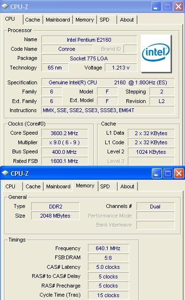185x300 pixels.
Task: Click the Cycle Time (Tras) value 15 clocks
Action: coord(108,295)
